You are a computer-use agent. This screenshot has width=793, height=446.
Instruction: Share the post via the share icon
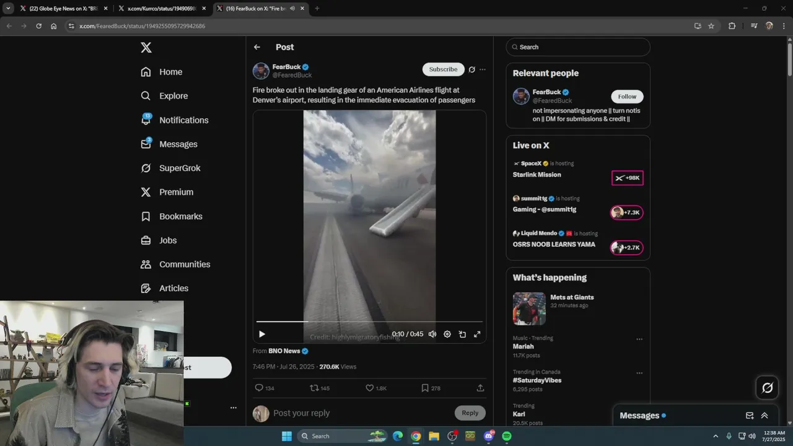point(480,388)
